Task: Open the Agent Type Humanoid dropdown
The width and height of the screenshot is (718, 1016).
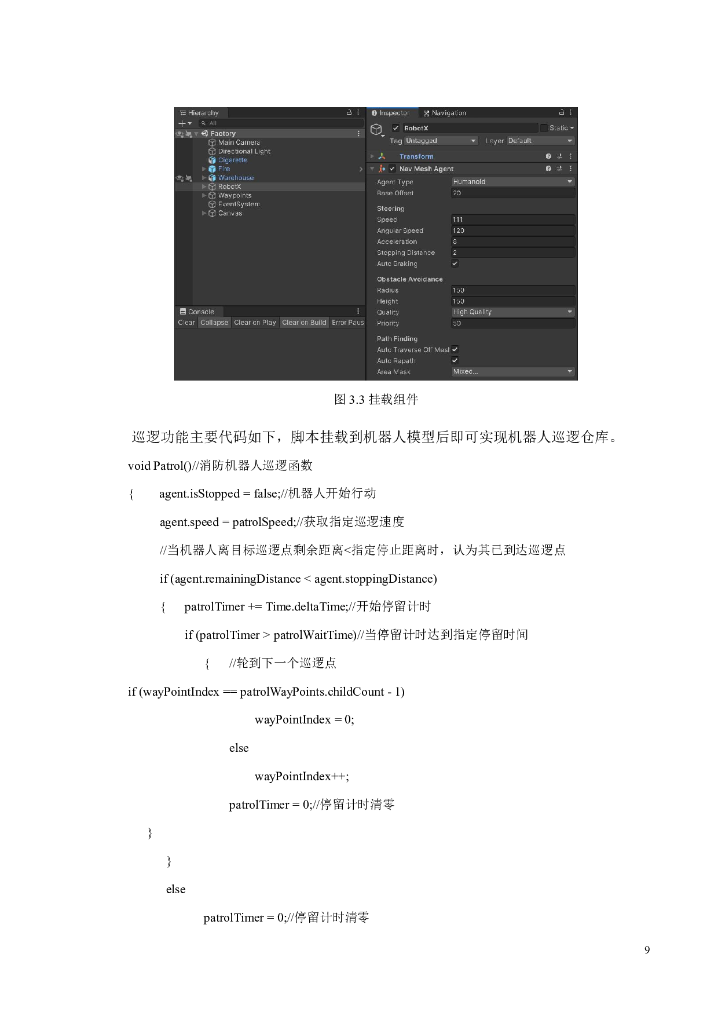Action: (512, 182)
